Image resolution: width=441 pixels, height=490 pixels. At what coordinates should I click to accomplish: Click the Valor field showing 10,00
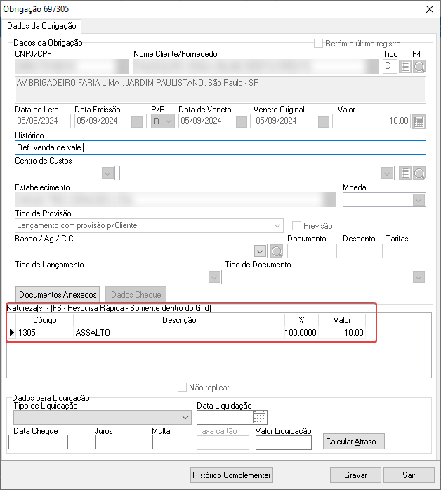(x=374, y=121)
